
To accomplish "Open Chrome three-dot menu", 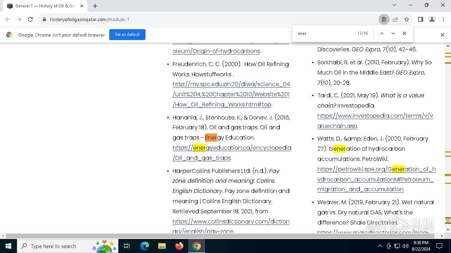I will pos(443,19).
